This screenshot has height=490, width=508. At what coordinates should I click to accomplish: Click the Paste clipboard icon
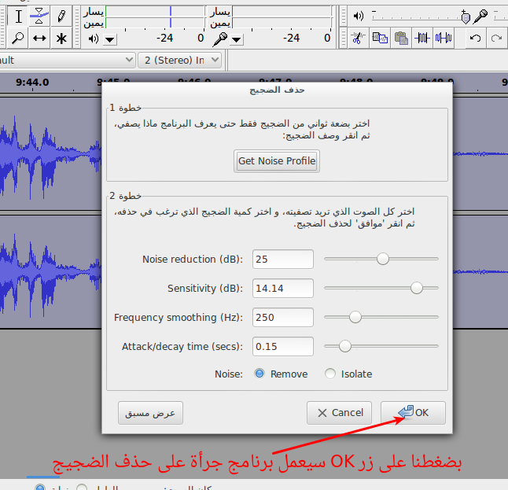401,39
